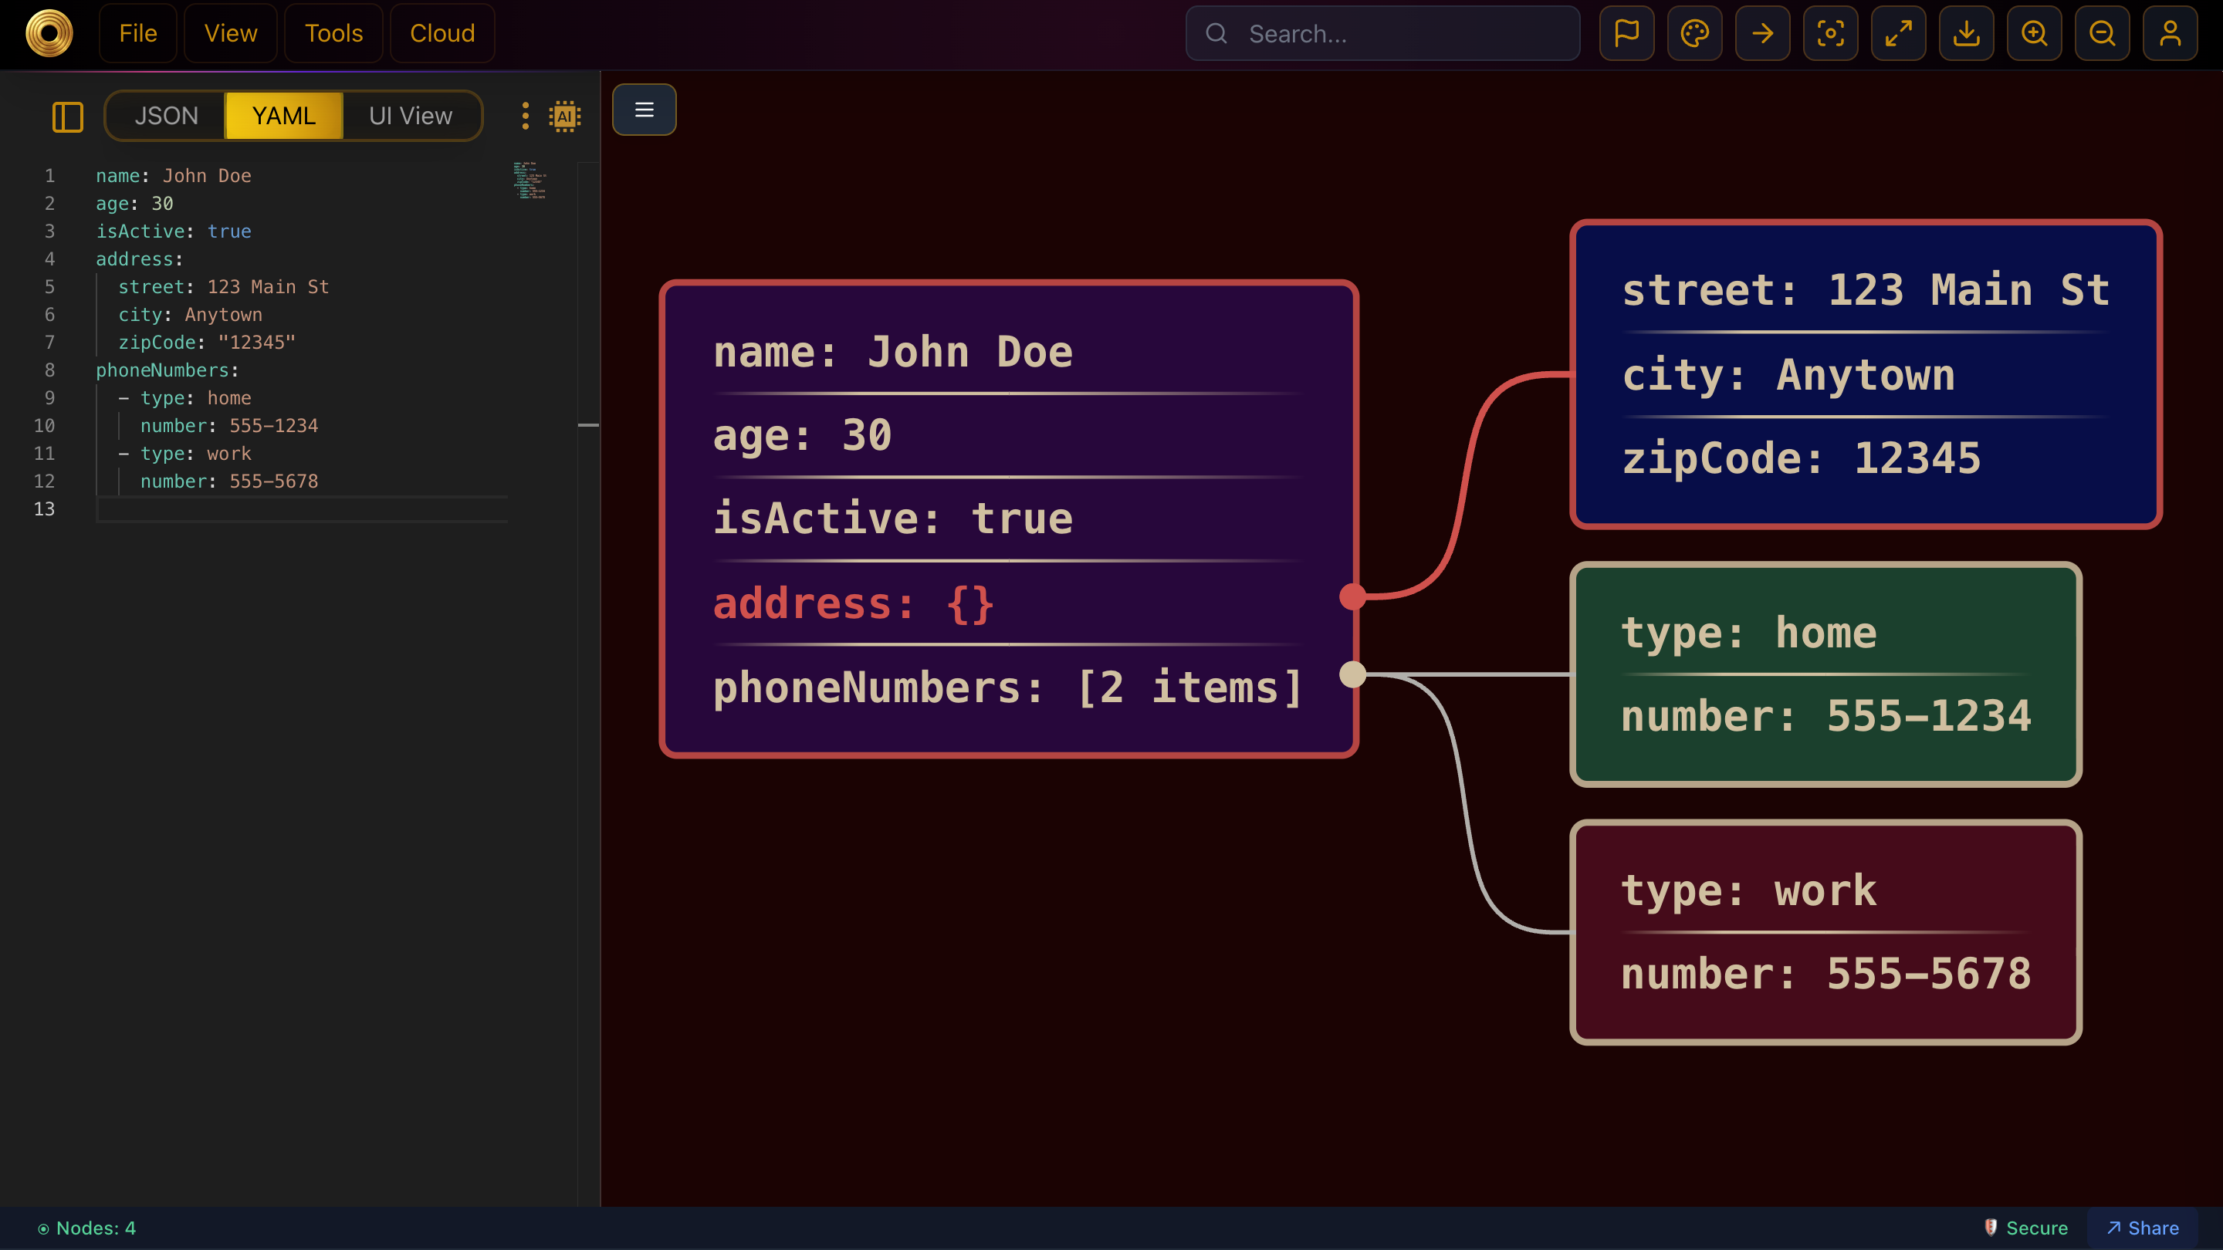
Task: Center the graph with the focus icon
Action: point(1830,32)
